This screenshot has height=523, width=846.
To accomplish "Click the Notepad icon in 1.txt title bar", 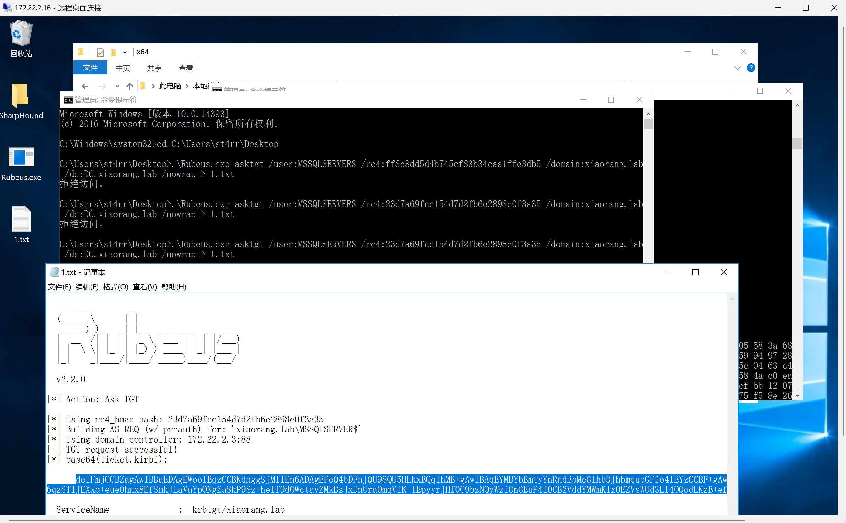I will (54, 272).
